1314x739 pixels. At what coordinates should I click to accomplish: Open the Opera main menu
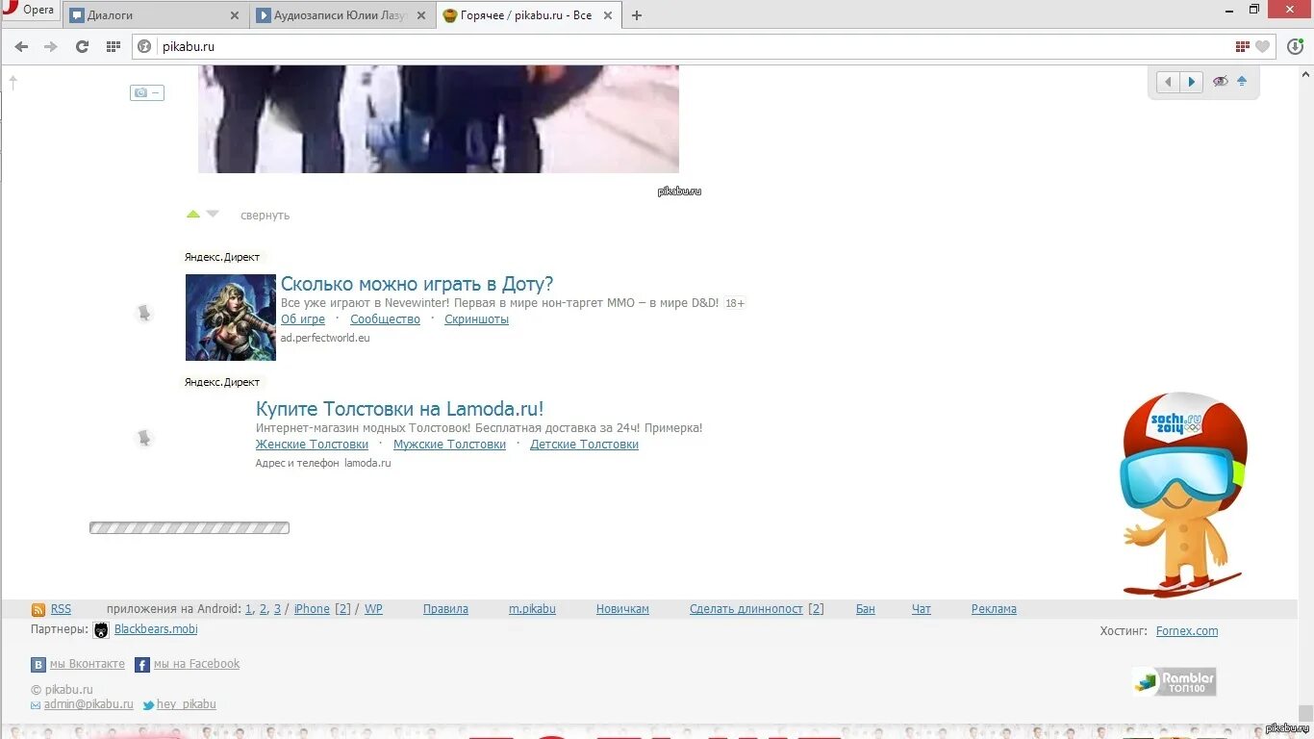pos(30,11)
